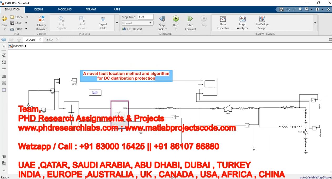
Task: Switch to the FORMAT tab
Action: 91,9
